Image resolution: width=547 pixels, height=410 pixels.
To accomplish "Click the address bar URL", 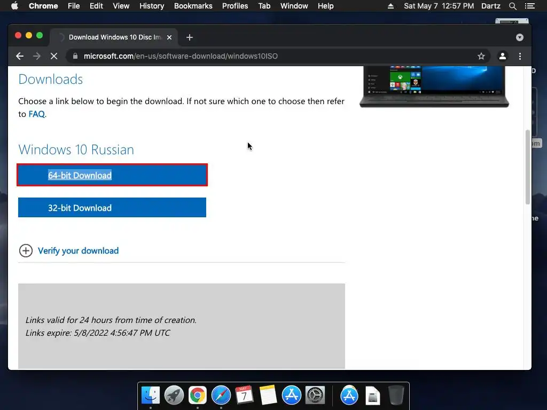I will (x=181, y=56).
